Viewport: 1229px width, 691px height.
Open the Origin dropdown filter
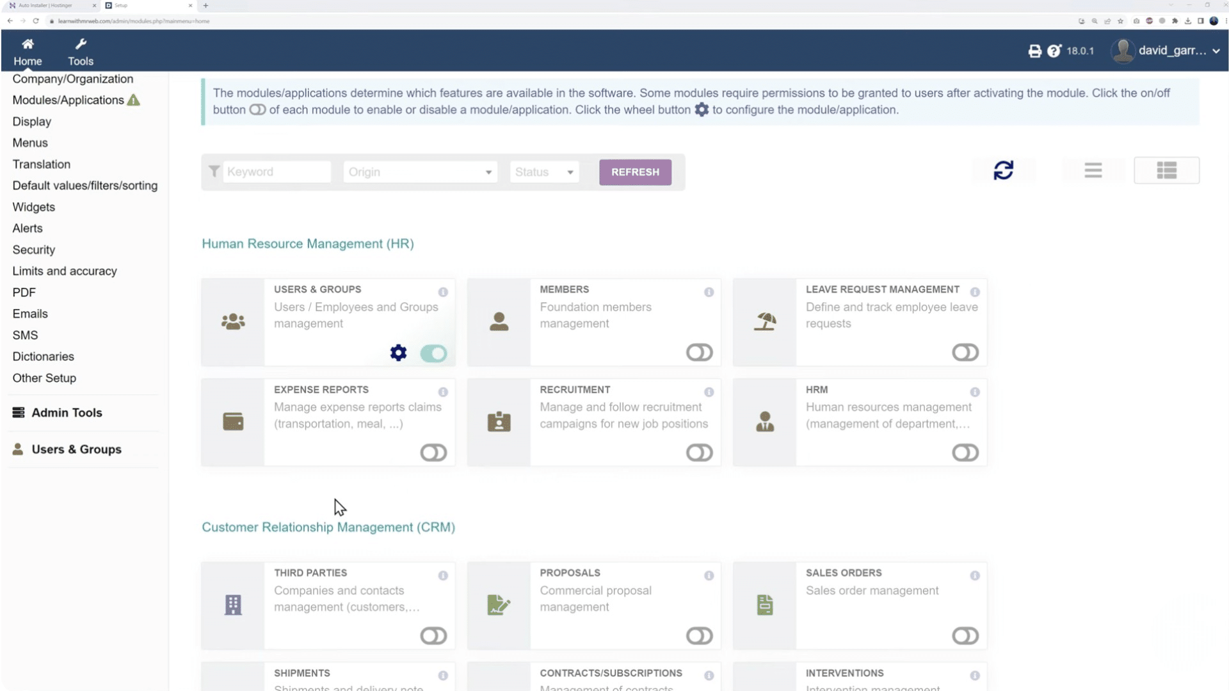420,171
